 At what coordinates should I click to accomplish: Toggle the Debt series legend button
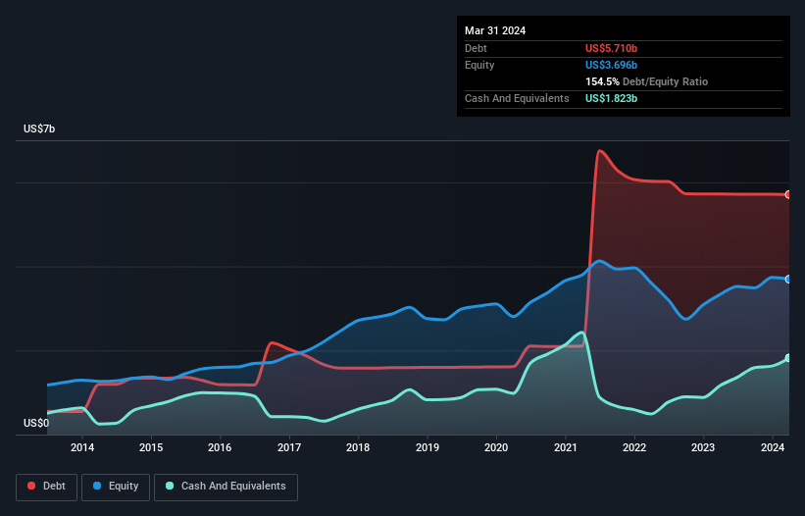[46, 487]
